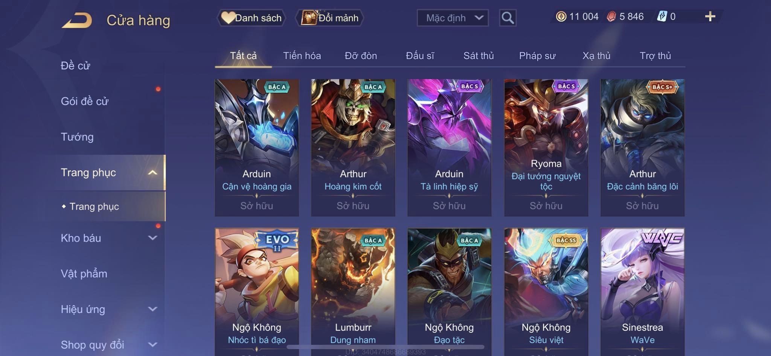Tap the red ruby currency icon
This screenshot has height=356, width=771.
tap(611, 17)
